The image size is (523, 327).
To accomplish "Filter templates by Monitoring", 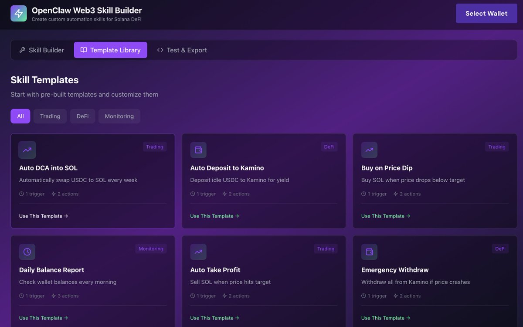I will coord(119,116).
